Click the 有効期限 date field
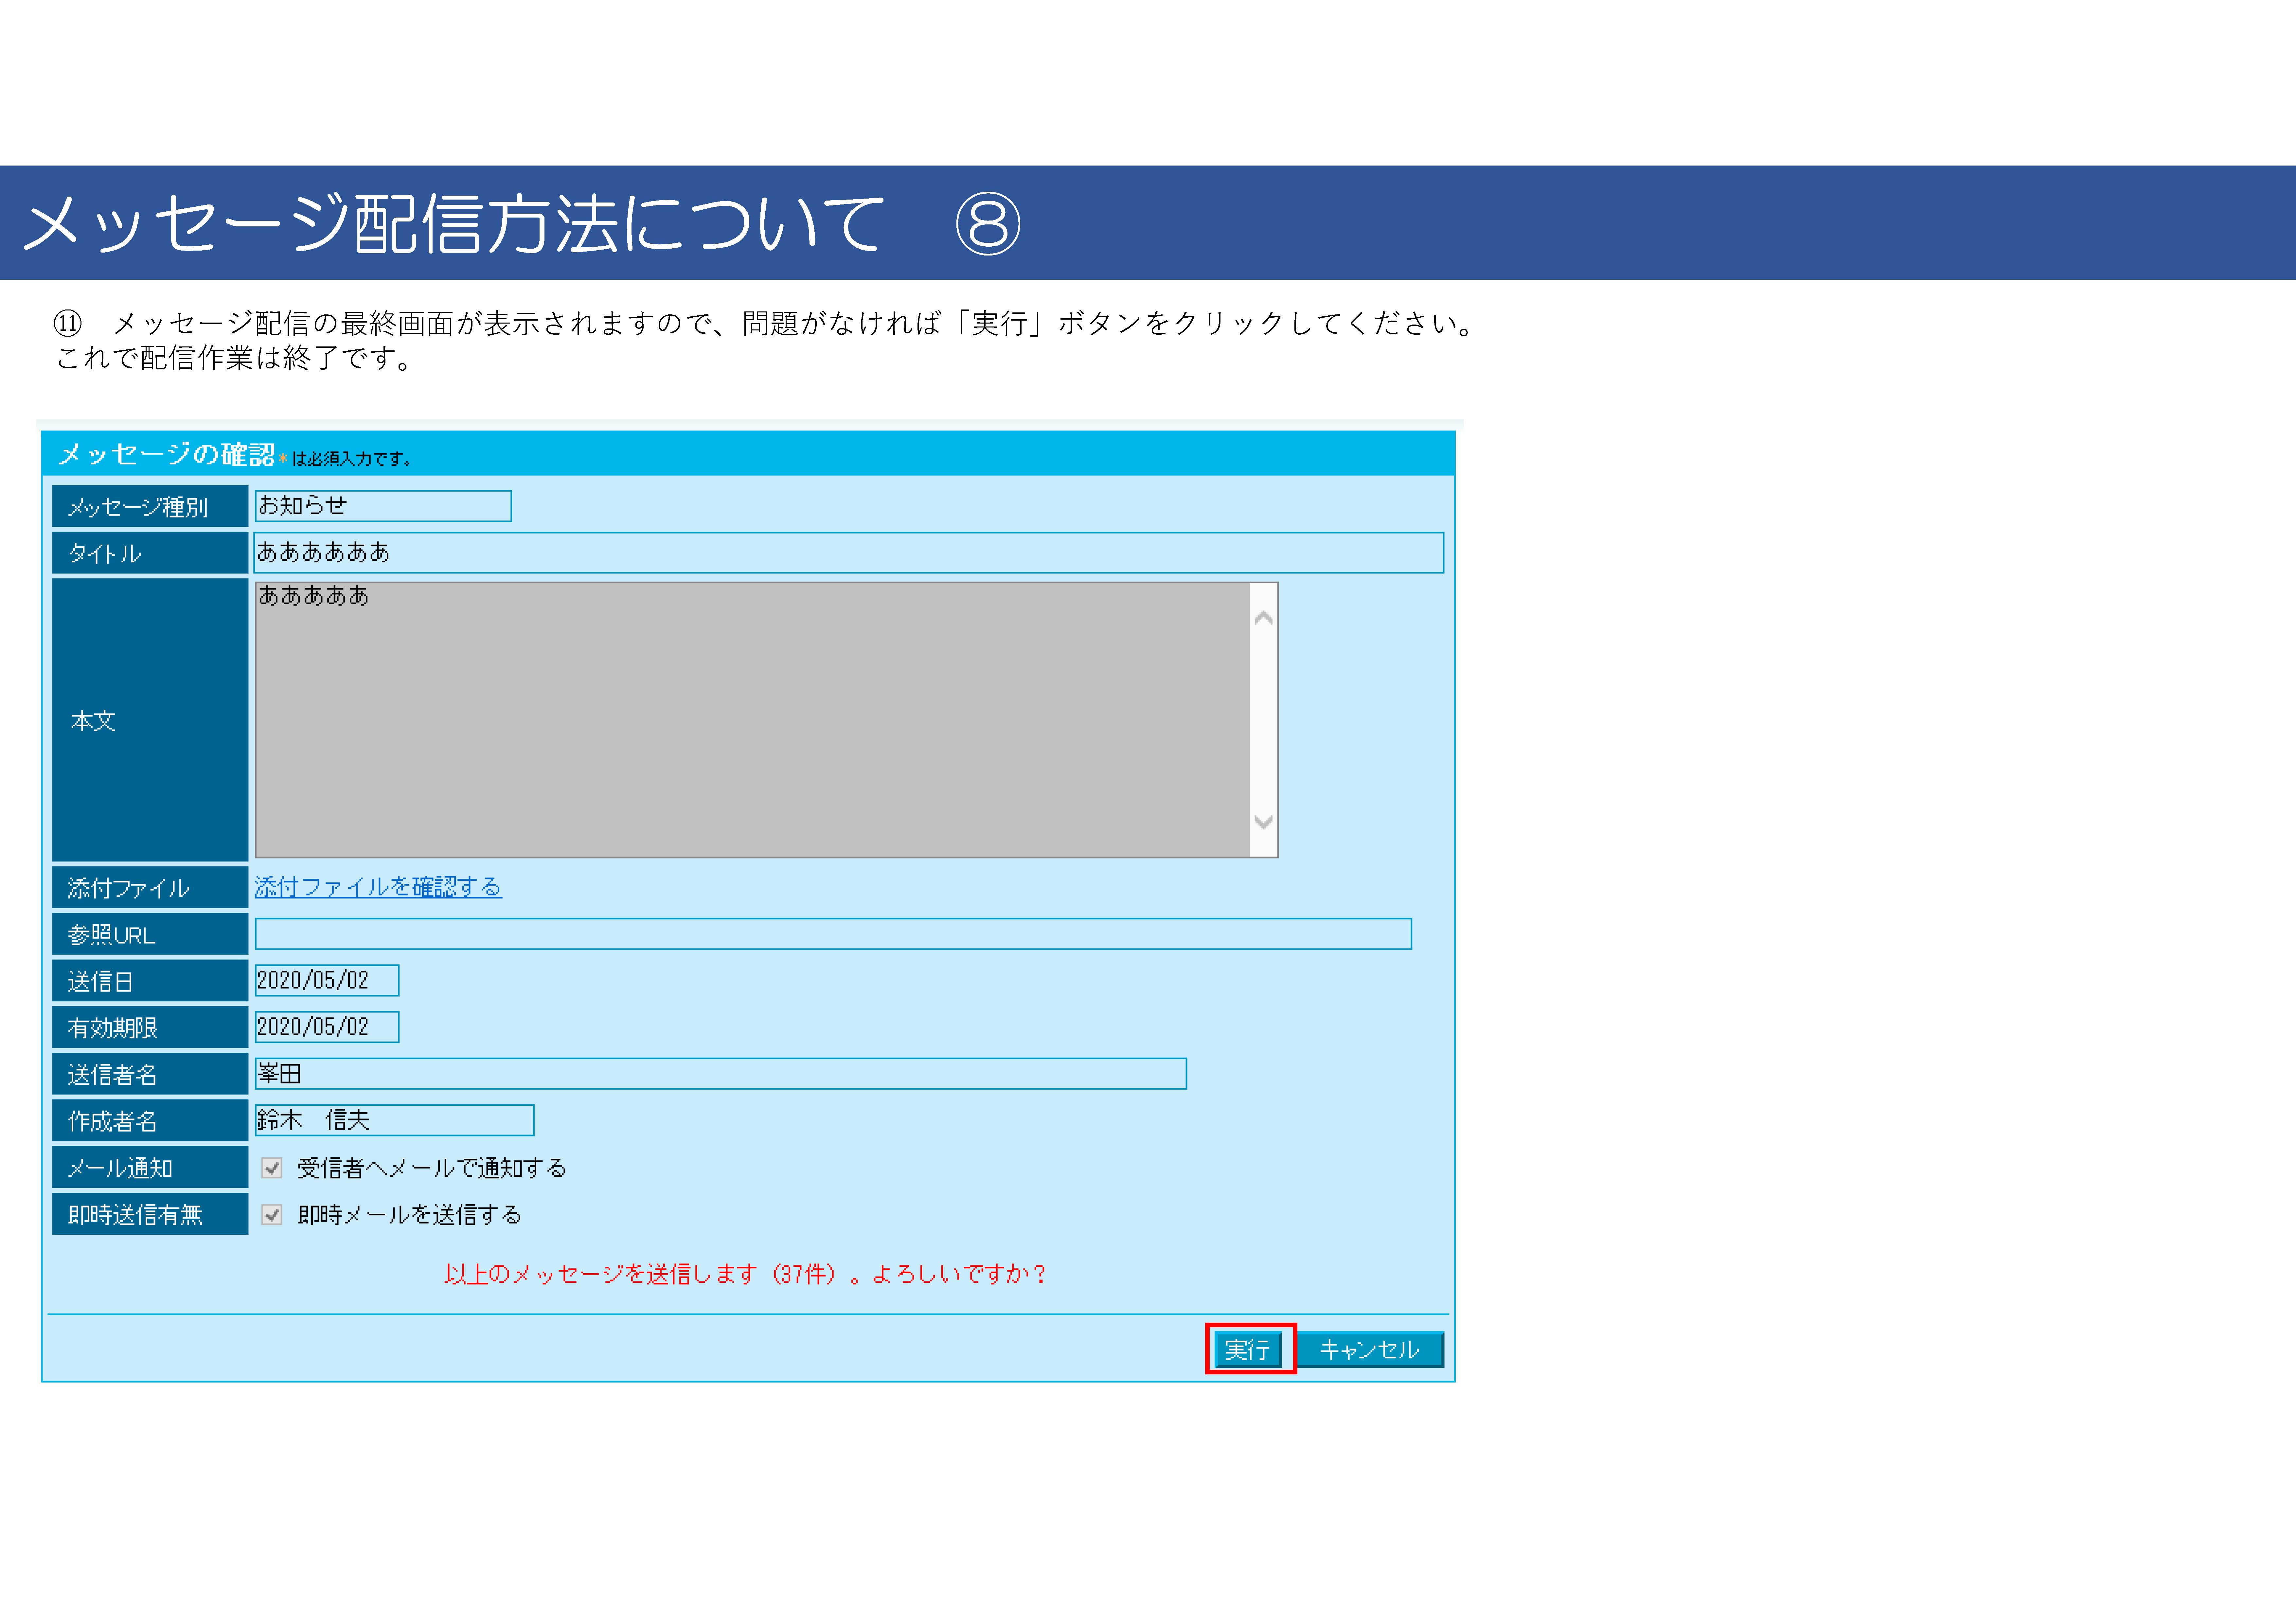2296x1623 pixels. pyautogui.click(x=327, y=1027)
